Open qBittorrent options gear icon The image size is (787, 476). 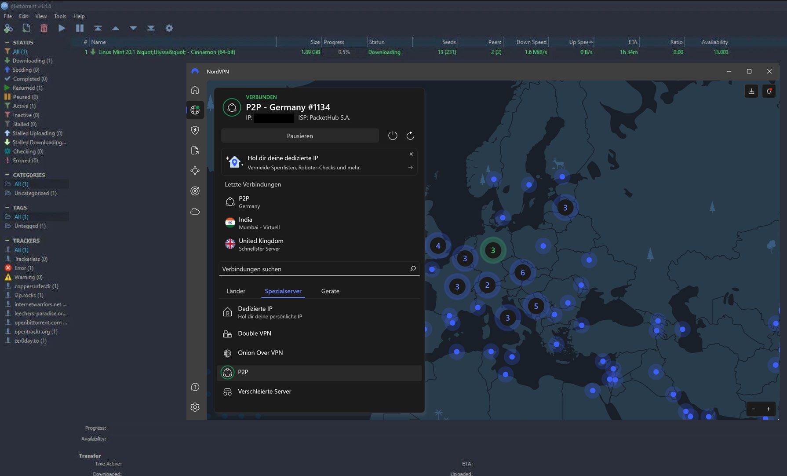click(169, 28)
